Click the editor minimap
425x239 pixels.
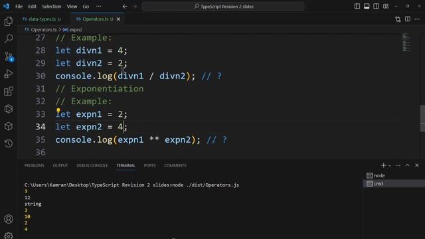pos(406,42)
